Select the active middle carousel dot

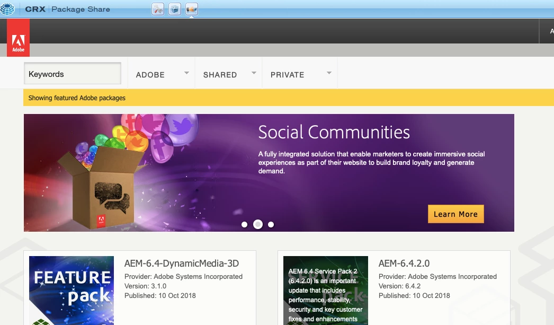click(x=258, y=224)
